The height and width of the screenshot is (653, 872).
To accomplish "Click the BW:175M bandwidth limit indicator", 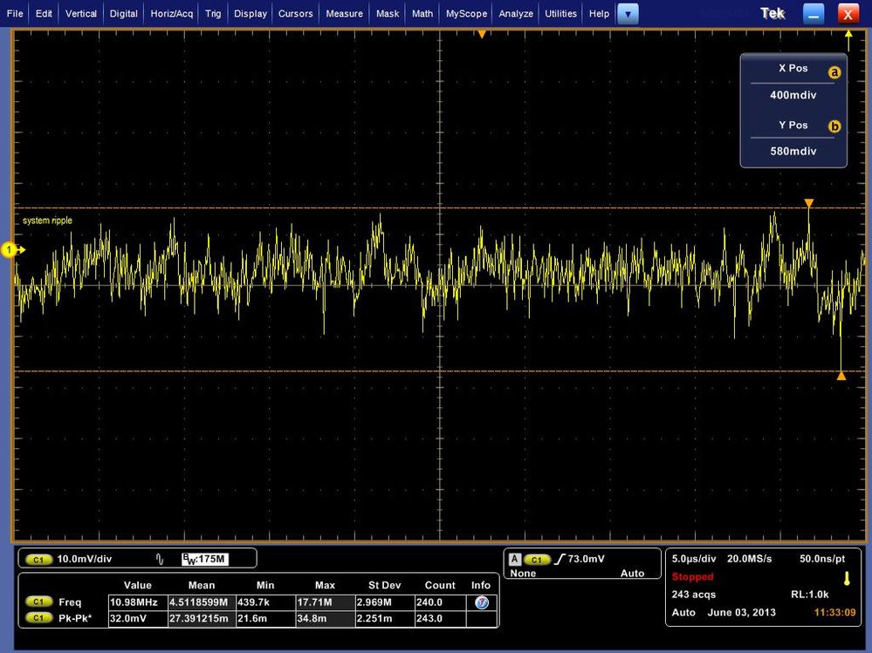I will click(205, 559).
